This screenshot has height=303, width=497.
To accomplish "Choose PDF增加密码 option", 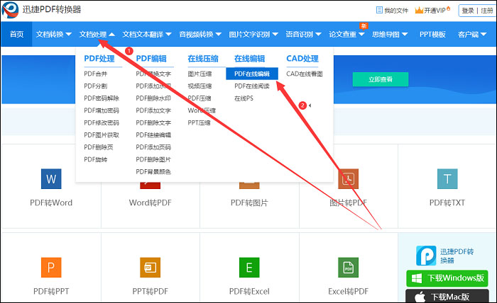I will pyautogui.click(x=102, y=110).
